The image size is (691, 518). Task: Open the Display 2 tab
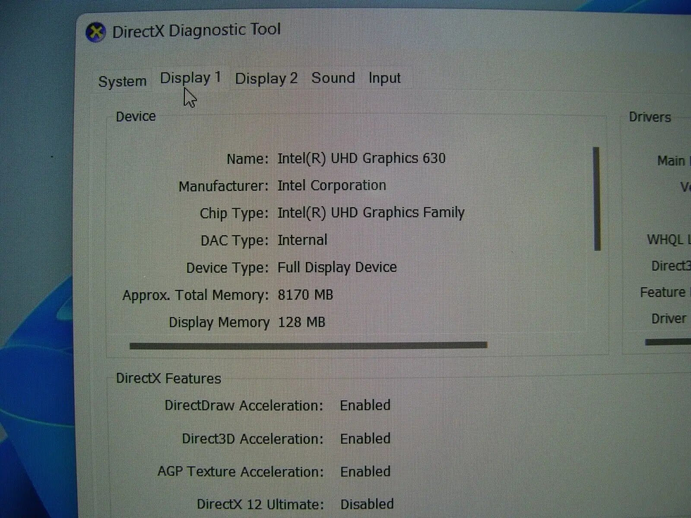point(266,79)
